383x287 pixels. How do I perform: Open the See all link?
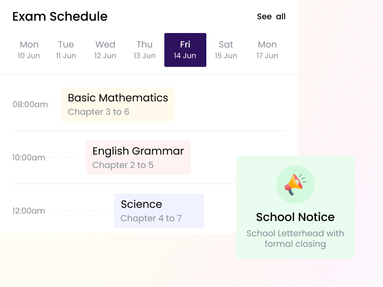coord(271,17)
